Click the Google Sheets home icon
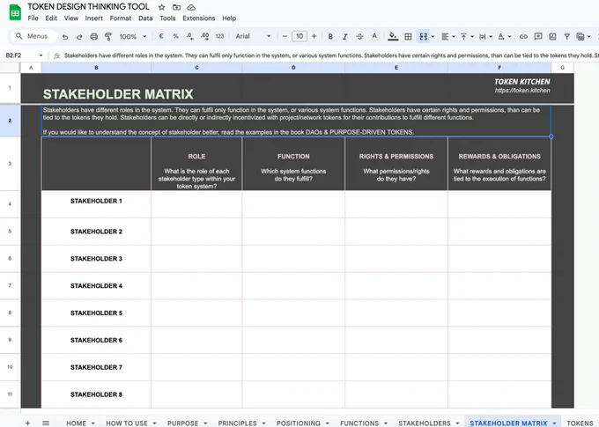The image size is (599, 427). pos(15,12)
